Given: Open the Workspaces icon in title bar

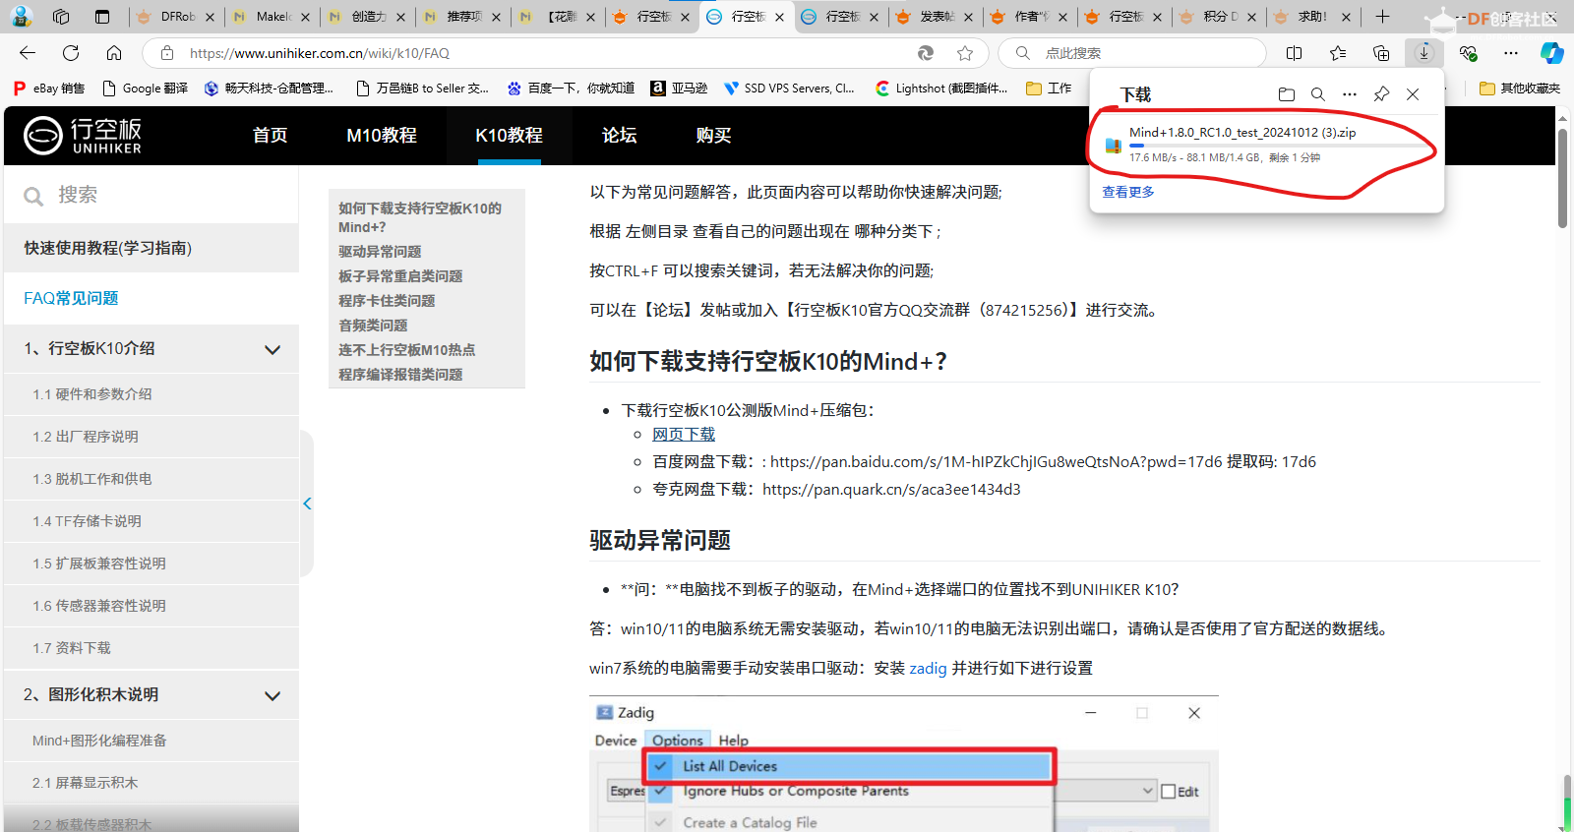Looking at the screenshot, I should pyautogui.click(x=61, y=17).
